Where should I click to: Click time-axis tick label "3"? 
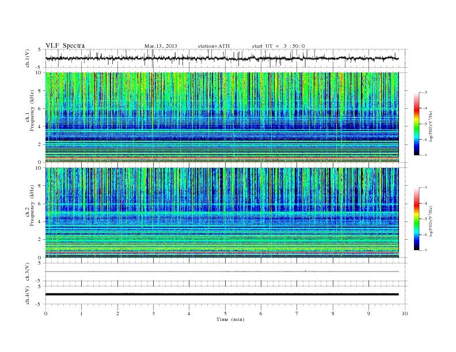[153, 313]
